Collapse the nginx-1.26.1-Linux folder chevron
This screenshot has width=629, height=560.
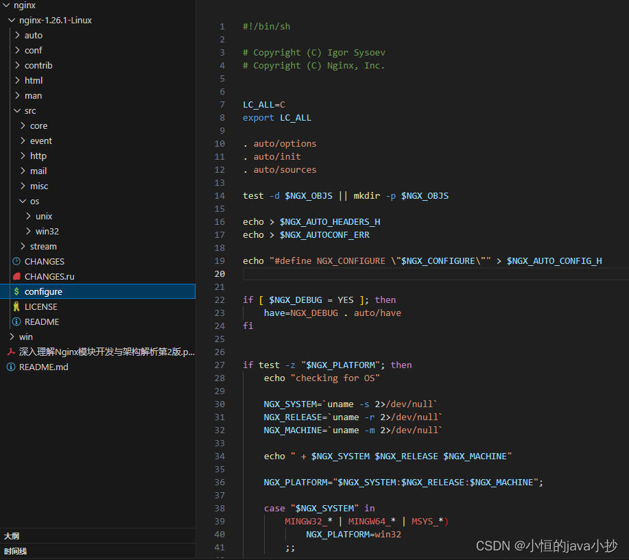coord(12,20)
